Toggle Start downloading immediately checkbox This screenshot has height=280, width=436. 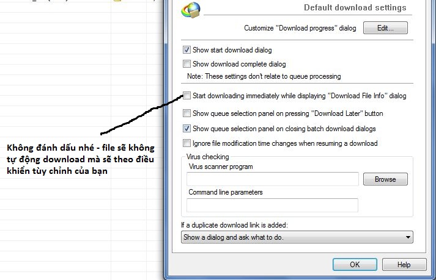(x=187, y=96)
